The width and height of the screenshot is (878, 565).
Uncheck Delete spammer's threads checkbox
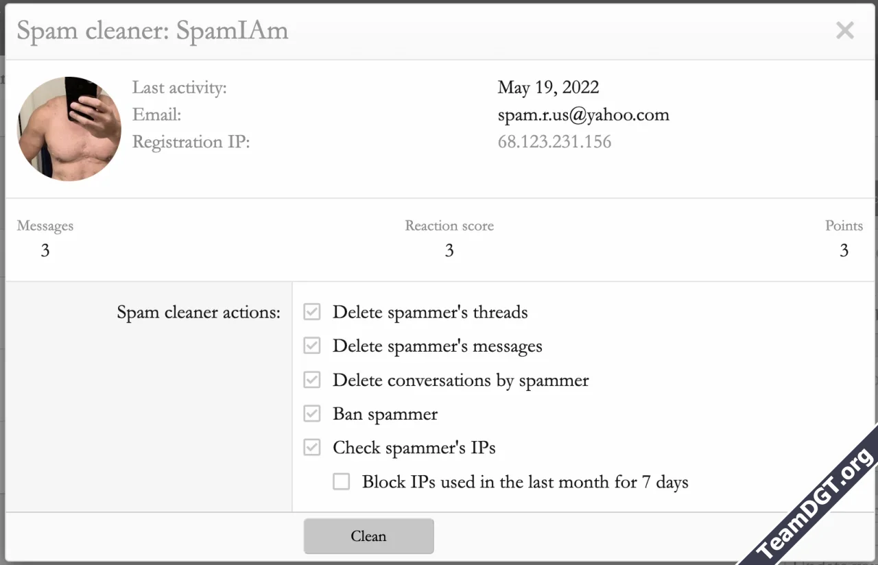point(312,312)
